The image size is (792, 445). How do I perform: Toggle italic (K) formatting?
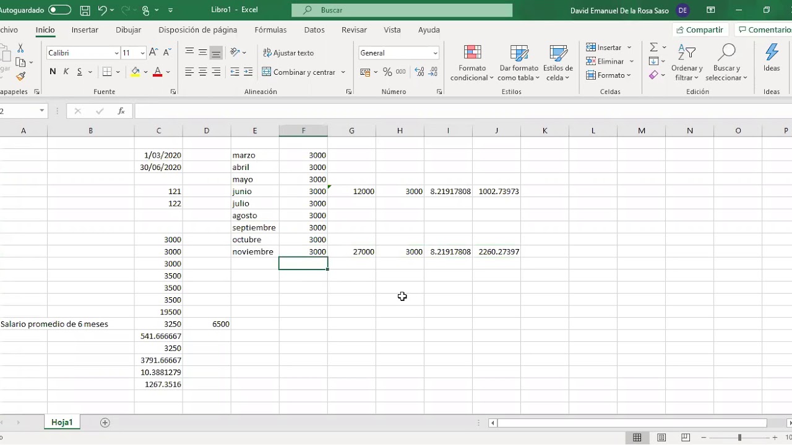(66, 72)
